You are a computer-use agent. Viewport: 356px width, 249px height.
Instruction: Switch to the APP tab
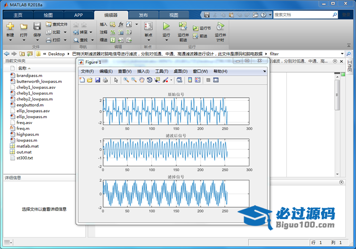[x=78, y=15]
